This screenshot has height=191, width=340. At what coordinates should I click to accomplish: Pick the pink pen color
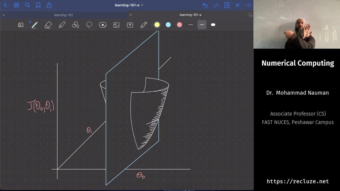click(180, 25)
